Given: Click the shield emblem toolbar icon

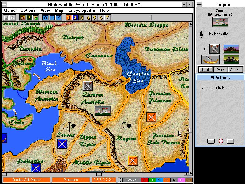Looking at the screenshot, I should (36, 17).
